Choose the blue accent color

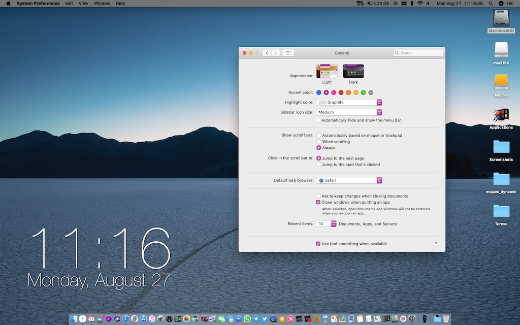(x=319, y=92)
